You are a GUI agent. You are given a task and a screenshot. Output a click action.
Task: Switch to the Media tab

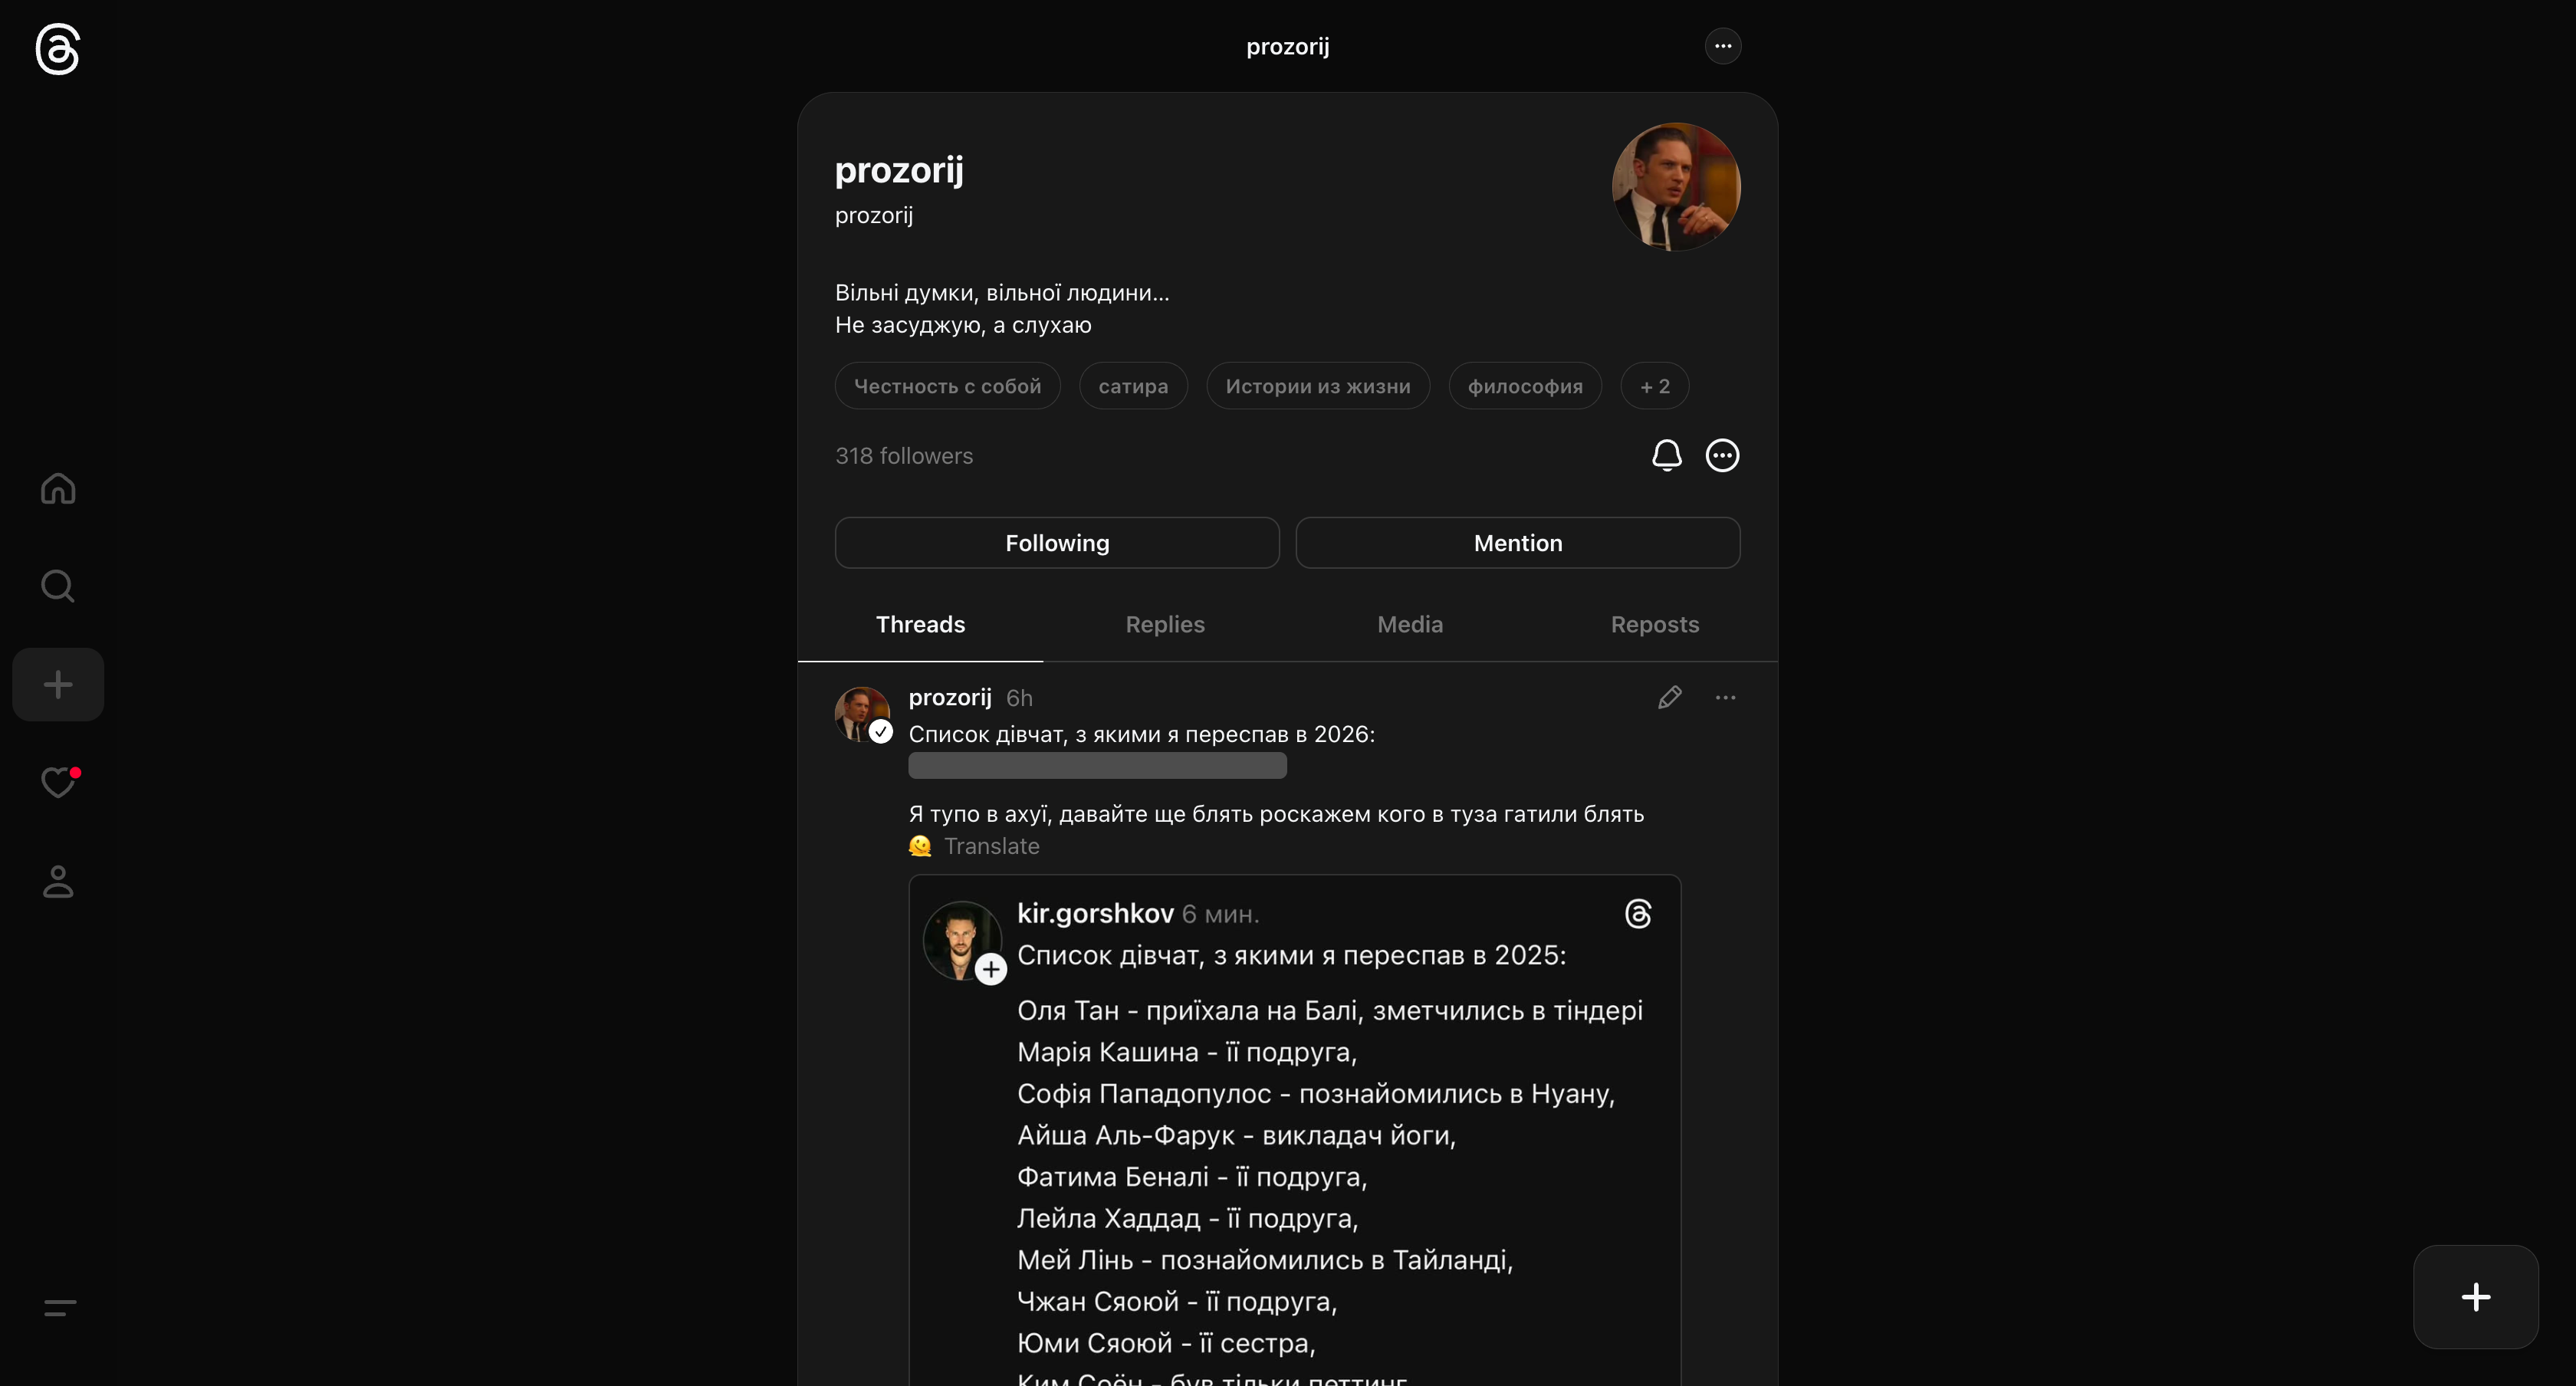1410,624
